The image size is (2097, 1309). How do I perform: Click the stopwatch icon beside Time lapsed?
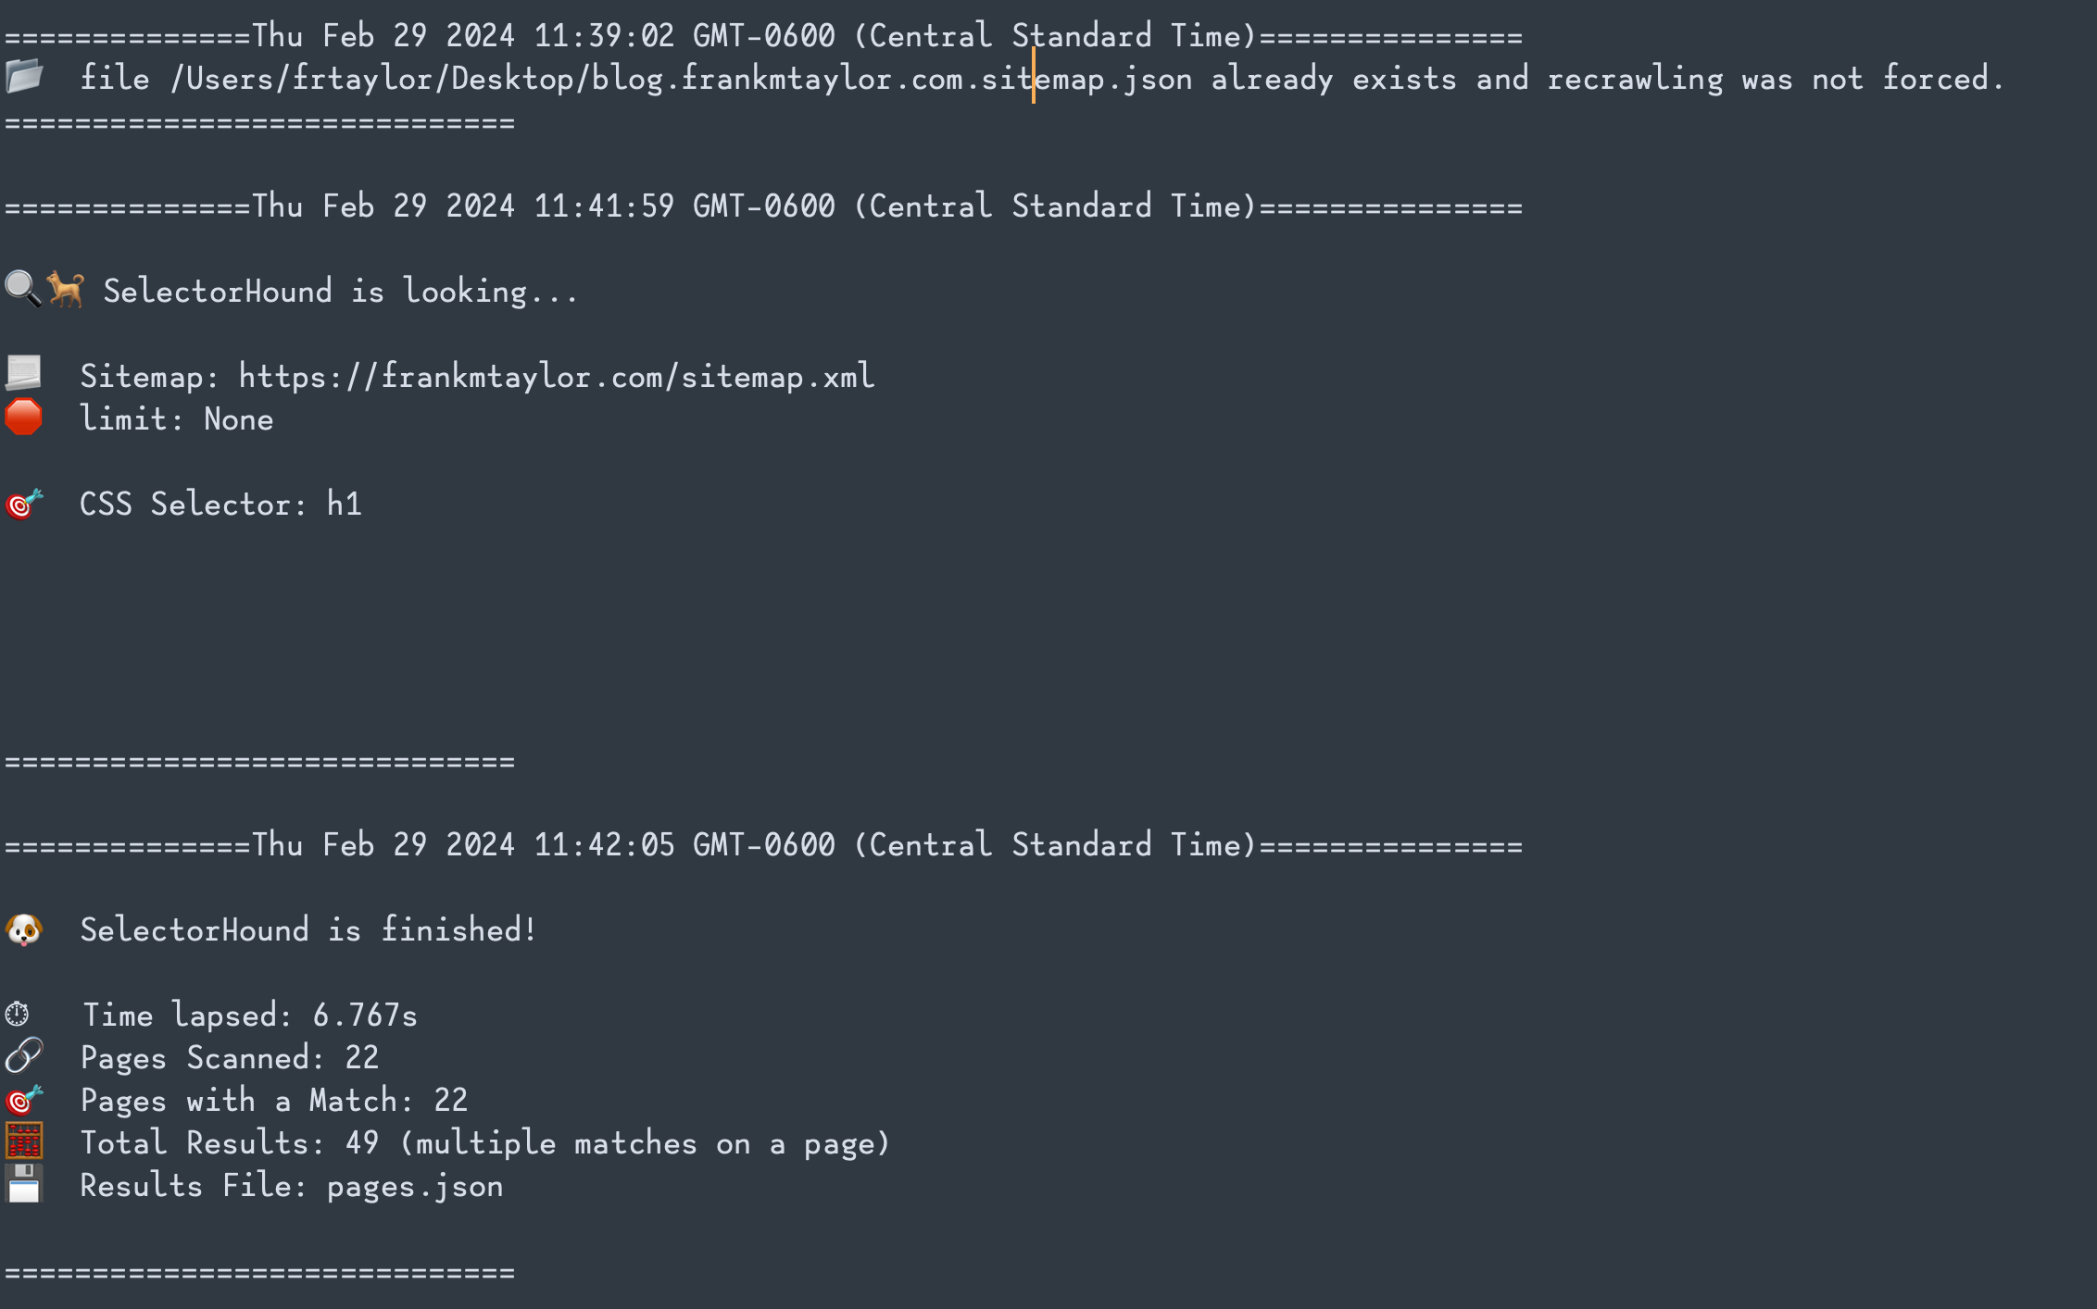[x=18, y=1015]
